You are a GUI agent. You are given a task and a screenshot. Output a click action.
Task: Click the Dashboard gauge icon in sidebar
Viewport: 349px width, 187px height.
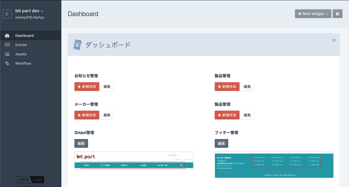[7, 36]
